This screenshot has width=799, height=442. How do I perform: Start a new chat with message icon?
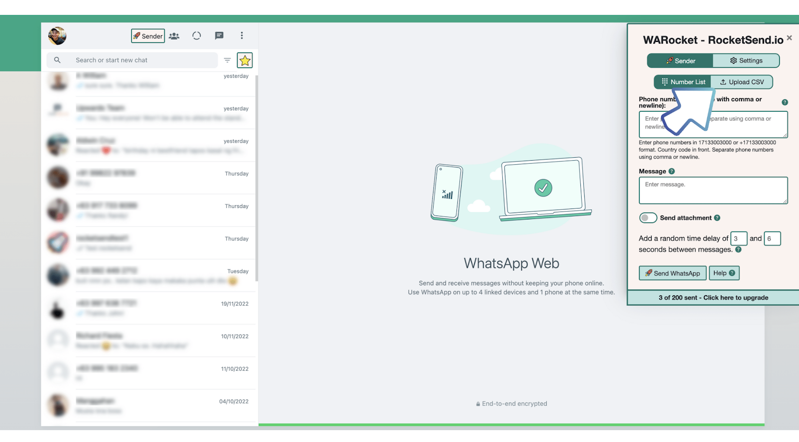pos(219,36)
